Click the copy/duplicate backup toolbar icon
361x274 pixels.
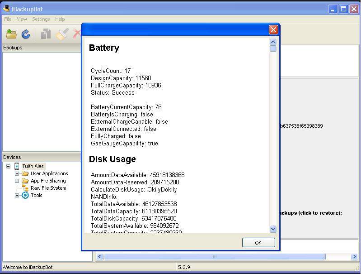tap(46, 34)
